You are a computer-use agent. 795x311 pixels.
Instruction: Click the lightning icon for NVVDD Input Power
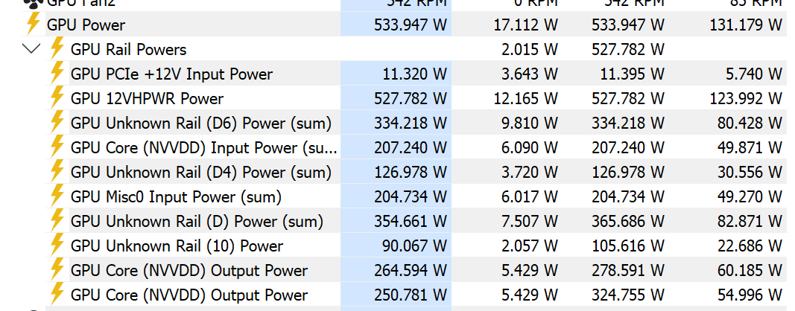click(57, 147)
